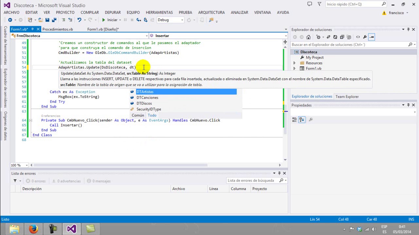The width and height of the screenshot is (419, 235).
Task: Select DTArtistas in IntelliSense list
Action: pos(183,92)
